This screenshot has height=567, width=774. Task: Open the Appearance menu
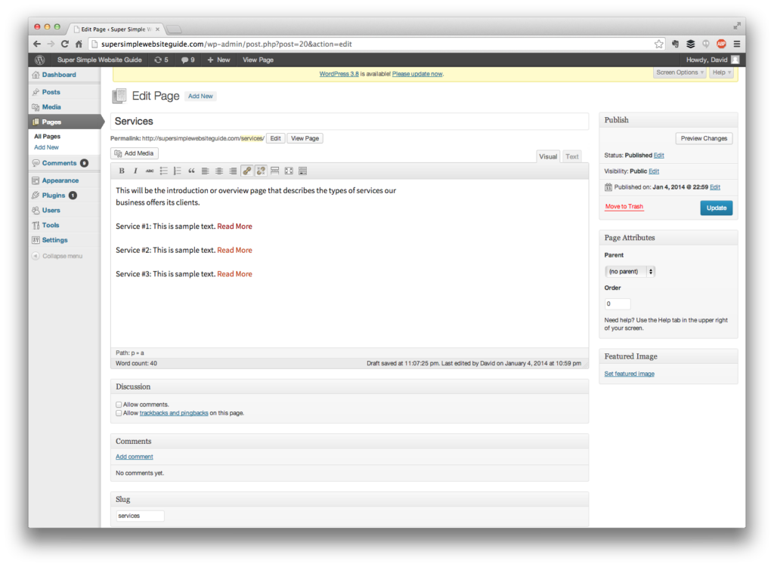pos(60,180)
